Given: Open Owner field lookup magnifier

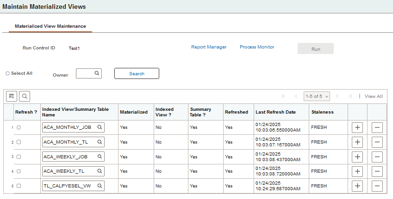Looking at the screenshot, I should (x=97, y=73).
